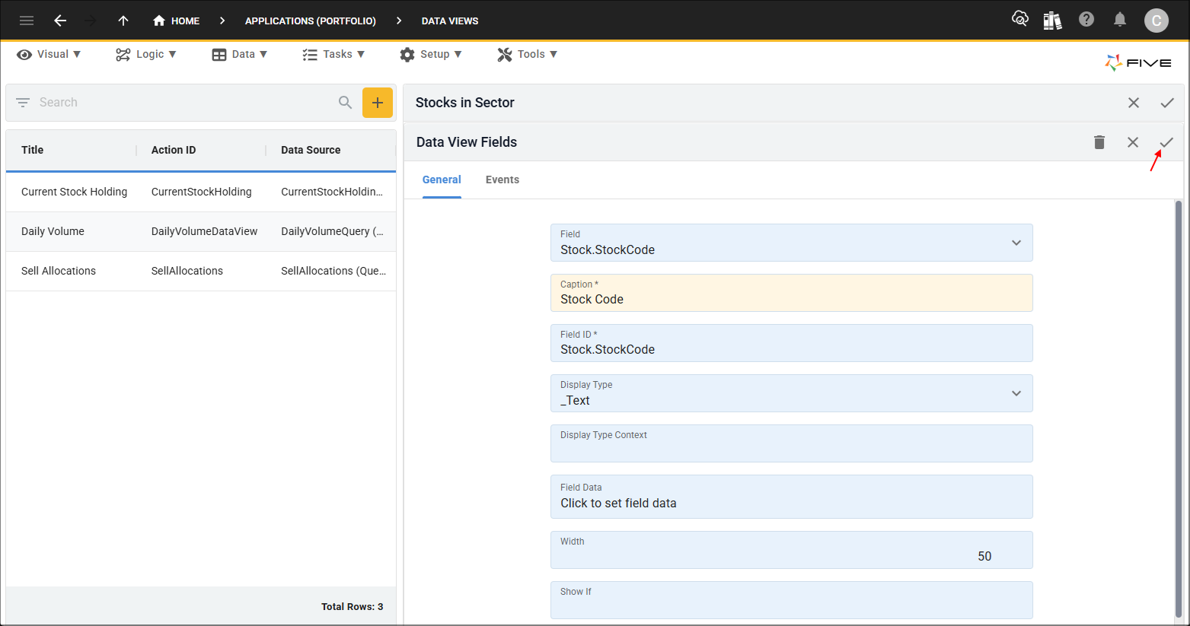Open the help question mark icon

coord(1086,20)
